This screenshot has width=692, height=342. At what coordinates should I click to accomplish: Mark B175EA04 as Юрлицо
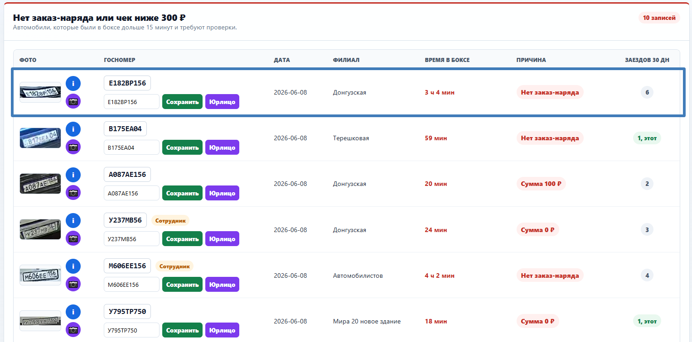coord(222,147)
